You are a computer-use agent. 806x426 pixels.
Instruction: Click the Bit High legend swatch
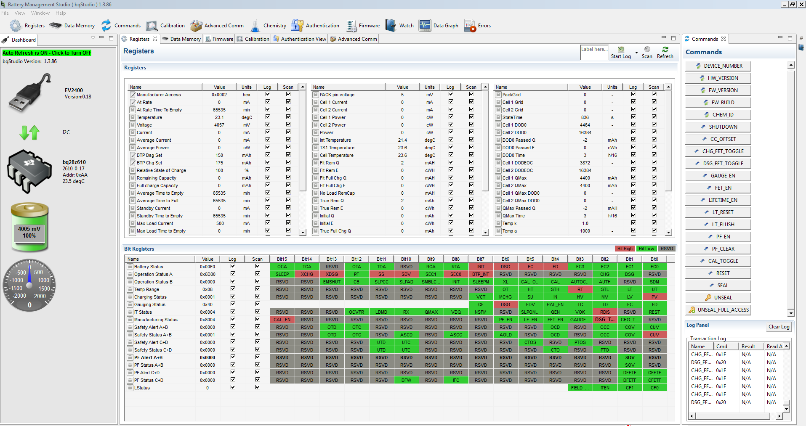pyautogui.click(x=625, y=249)
